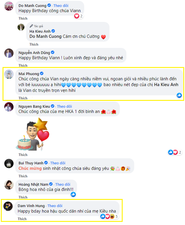Open tagged Ha Kieu Anh in Mai Phuong's comment
185x225 pixels.
[x=166, y=85]
